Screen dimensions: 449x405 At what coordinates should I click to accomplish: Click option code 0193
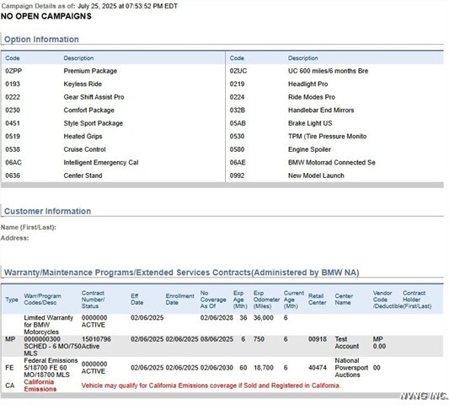[x=13, y=84]
